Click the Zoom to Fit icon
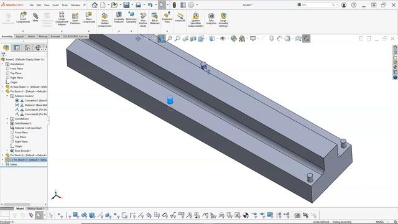The width and height of the screenshot is (398, 224). [x=169, y=39]
